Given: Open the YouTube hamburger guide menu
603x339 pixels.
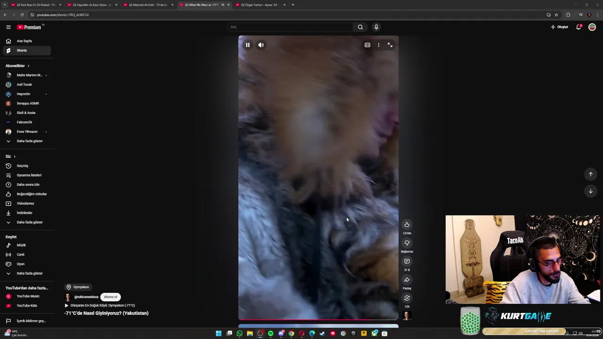Looking at the screenshot, I should [x=8, y=27].
